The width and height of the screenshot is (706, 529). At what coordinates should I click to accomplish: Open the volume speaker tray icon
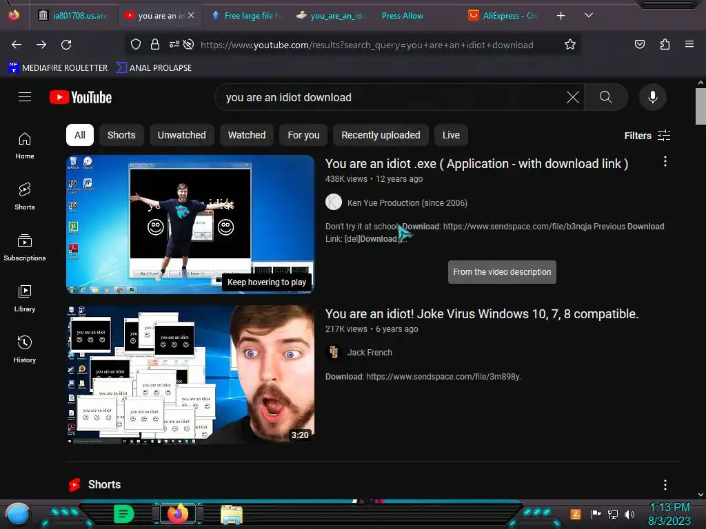(629, 514)
